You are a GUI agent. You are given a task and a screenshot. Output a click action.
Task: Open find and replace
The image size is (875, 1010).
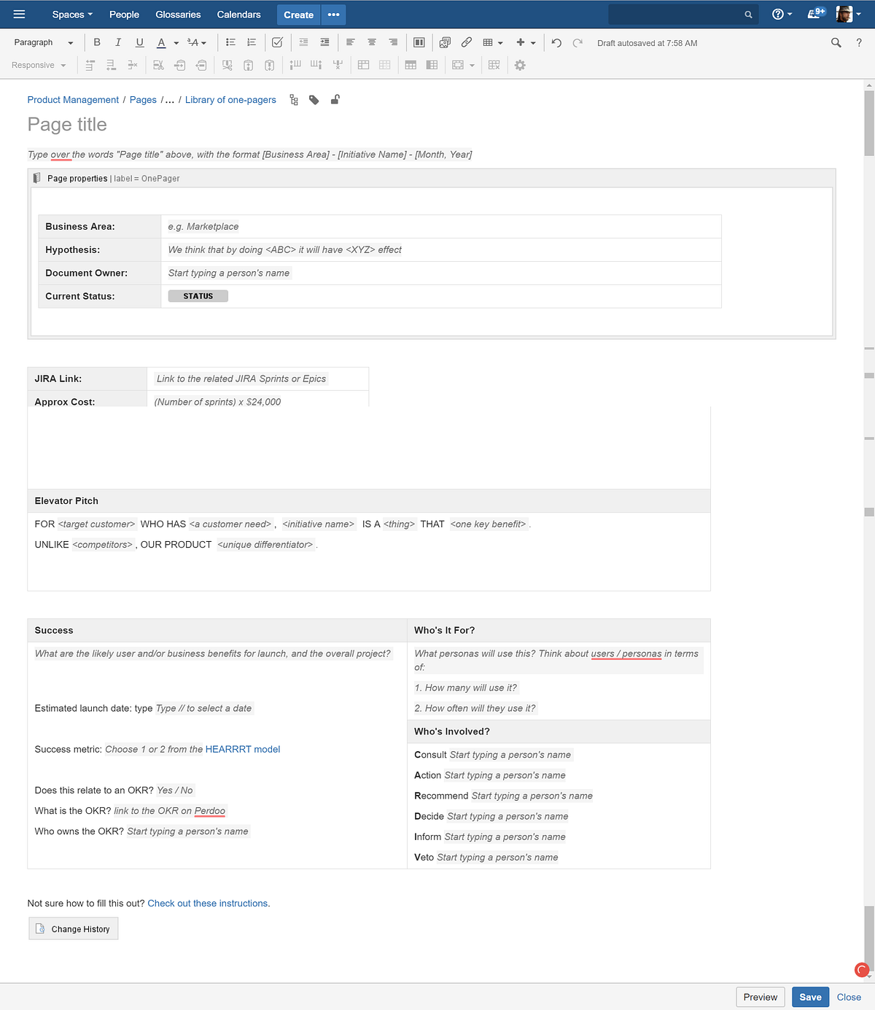[x=836, y=42]
